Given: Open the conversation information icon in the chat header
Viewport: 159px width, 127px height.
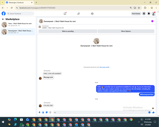Looking at the screenshot, I should tap(152, 21).
